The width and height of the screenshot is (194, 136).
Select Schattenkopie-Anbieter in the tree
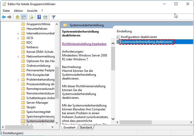[x=40, y=98]
